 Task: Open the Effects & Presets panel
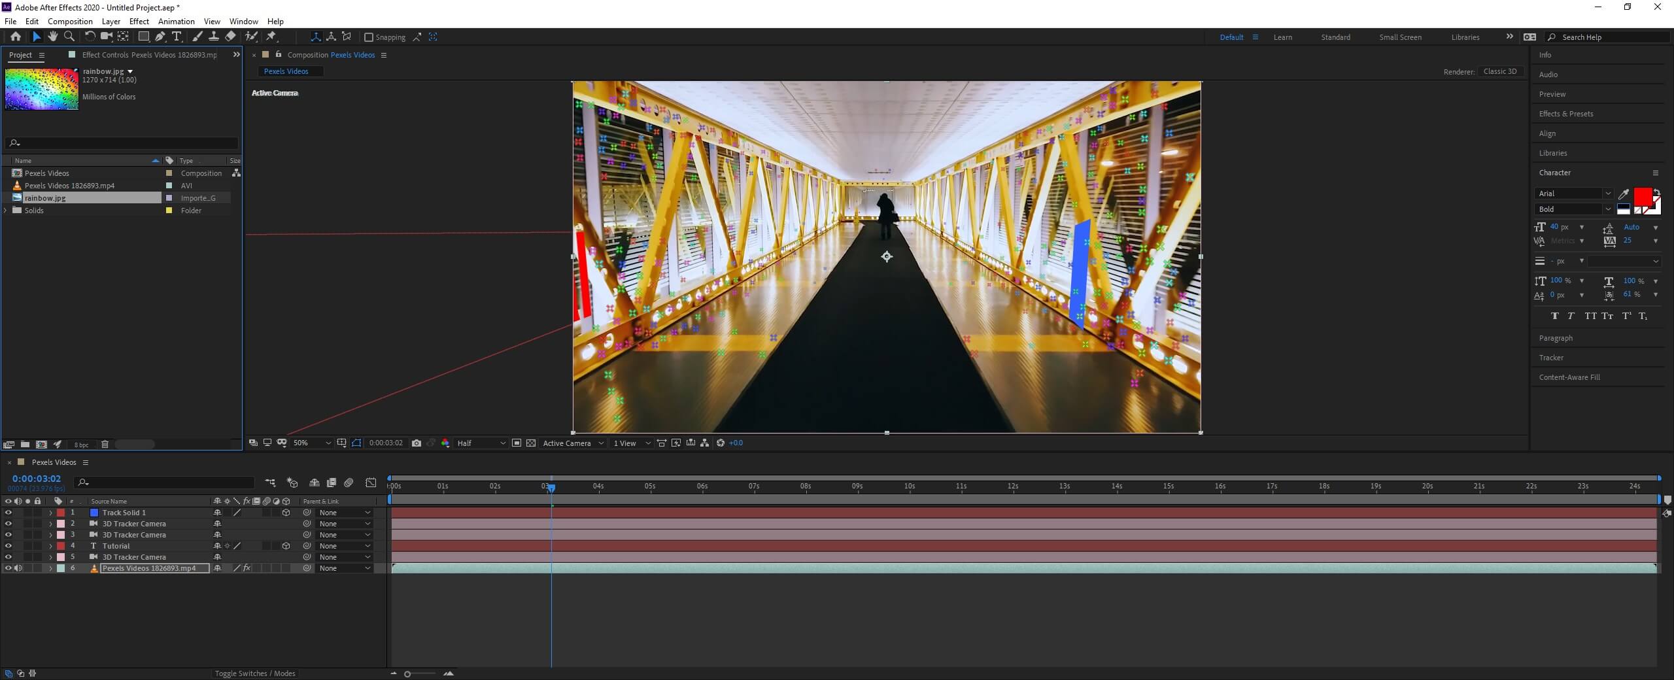[x=1565, y=114]
